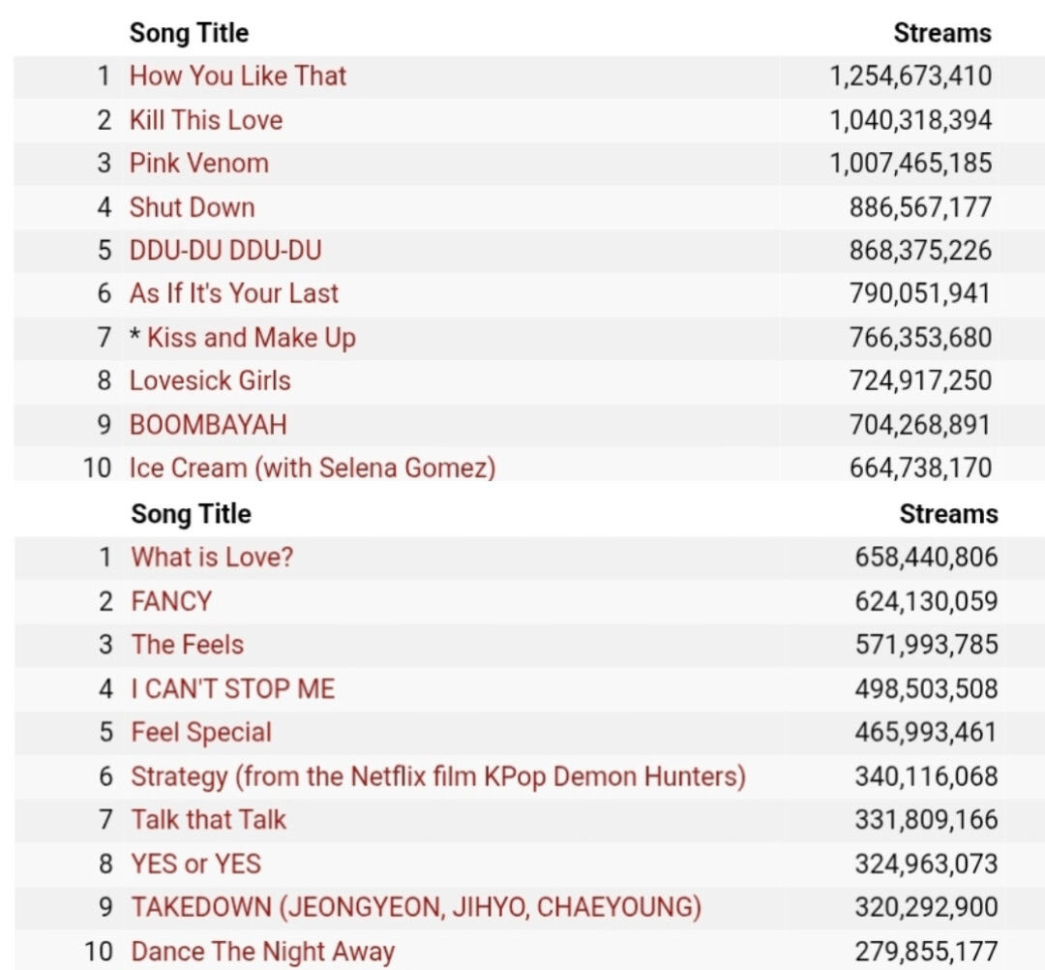Select Dance The Night Away link
This screenshot has width=1045, height=970.
(263, 952)
